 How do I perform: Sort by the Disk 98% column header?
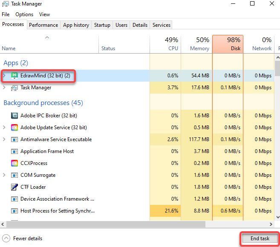[228, 45]
